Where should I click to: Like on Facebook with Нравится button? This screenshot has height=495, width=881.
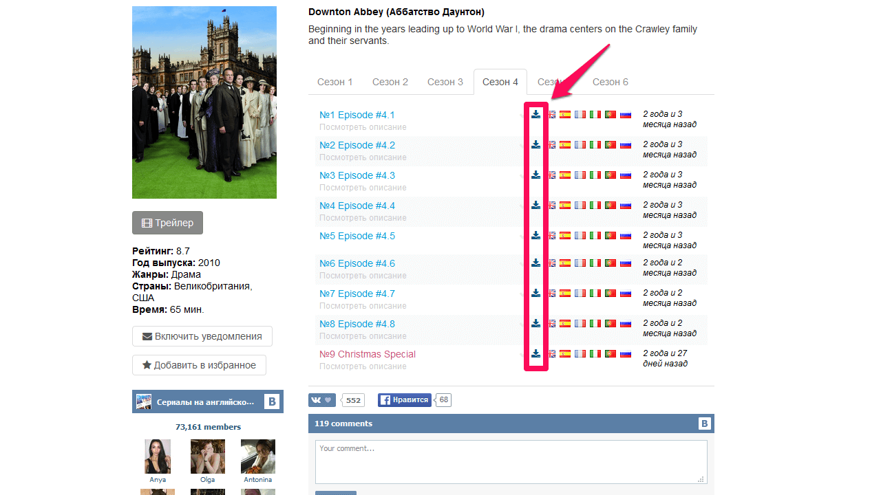click(405, 400)
